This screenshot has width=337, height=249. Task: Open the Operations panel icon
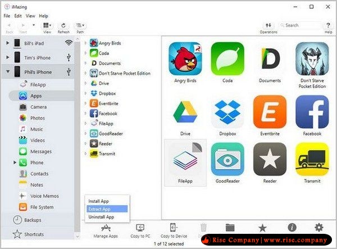pos(268,26)
